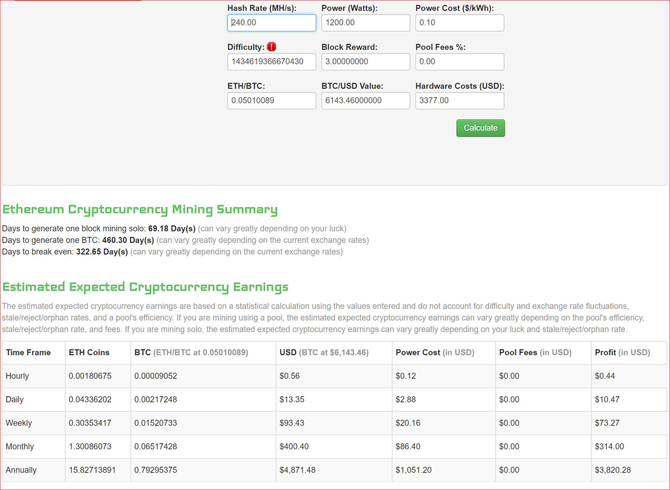Click the monthly Power Cost value $86.40
The width and height of the screenshot is (670, 490).
[x=408, y=446]
